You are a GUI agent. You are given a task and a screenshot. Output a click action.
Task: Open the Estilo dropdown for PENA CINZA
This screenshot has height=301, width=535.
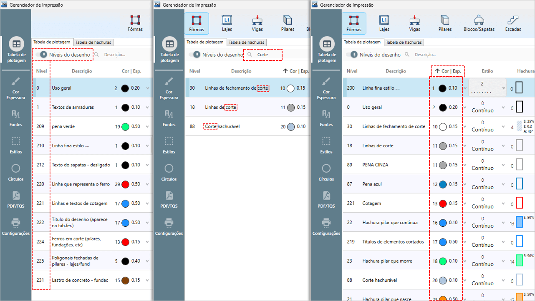[x=503, y=165]
